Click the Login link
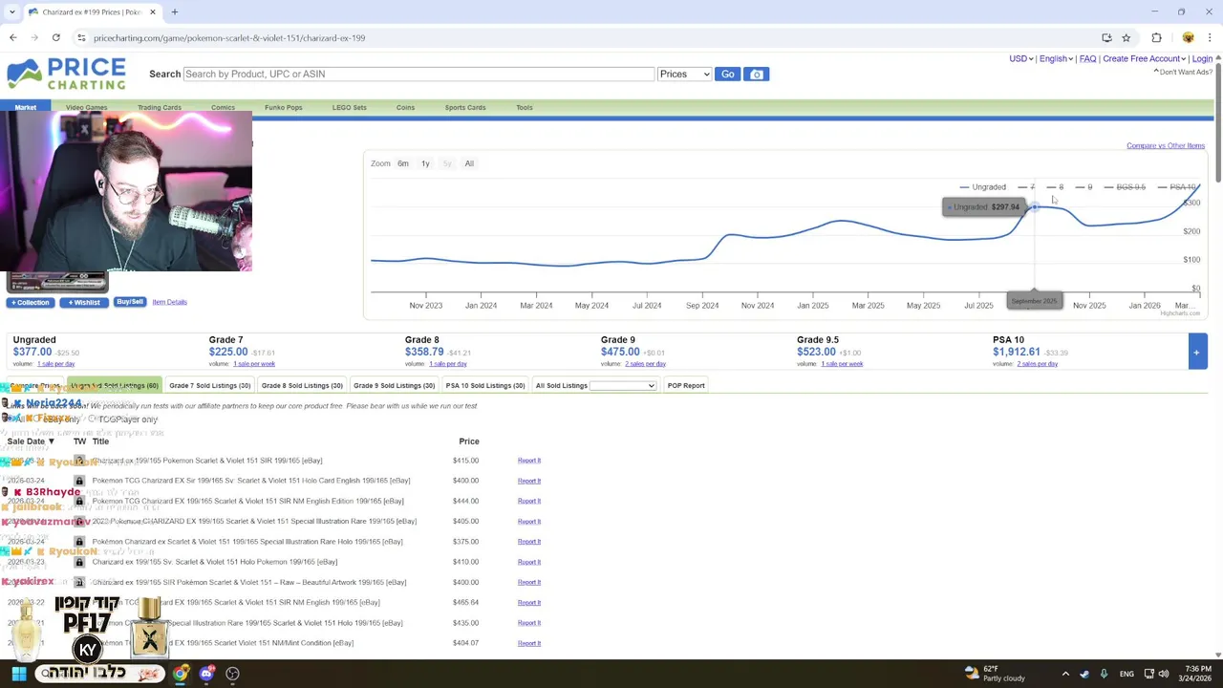Image resolution: width=1223 pixels, height=688 pixels. tap(1202, 58)
